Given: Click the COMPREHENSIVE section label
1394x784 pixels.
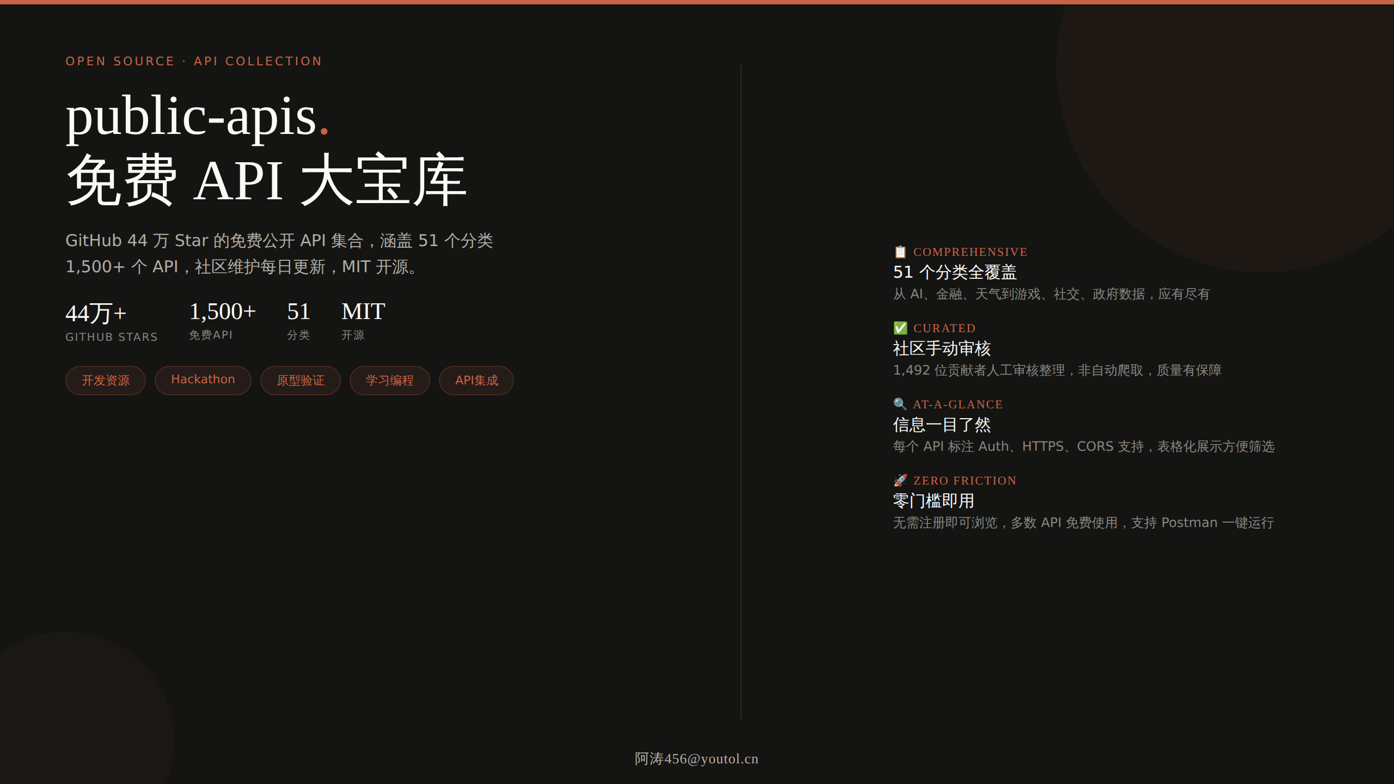Looking at the screenshot, I should pyautogui.click(x=970, y=252).
